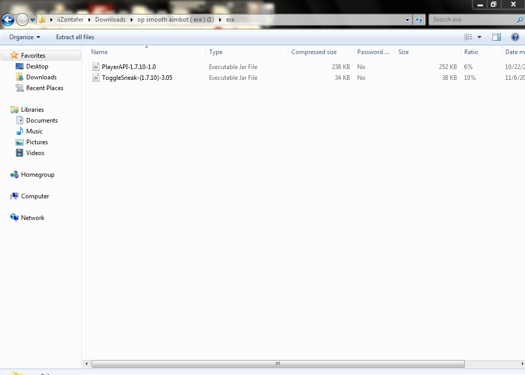525x375 pixels.
Task: Expand the arrow after iiZontafer in path
Action: [x=90, y=20]
